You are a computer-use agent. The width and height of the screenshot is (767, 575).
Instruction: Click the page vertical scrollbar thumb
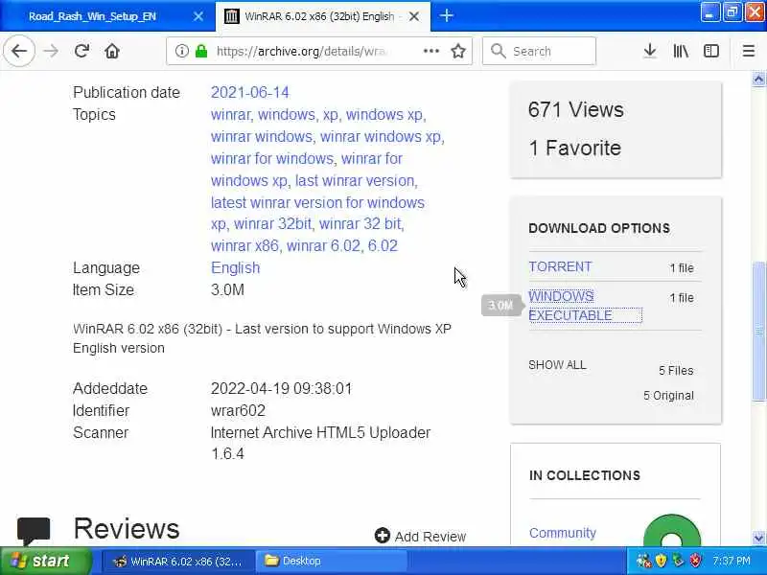[x=758, y=332]
